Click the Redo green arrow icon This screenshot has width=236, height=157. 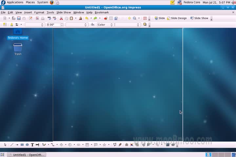pyautogui.click(x=95, y=18)
